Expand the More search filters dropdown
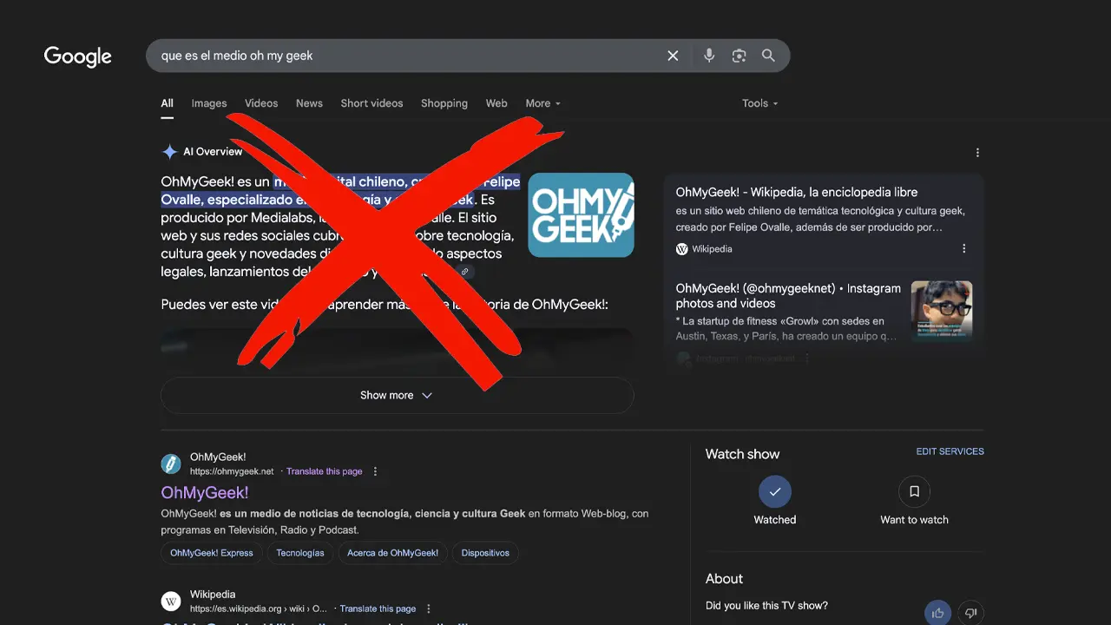 [x=542, y=103]
